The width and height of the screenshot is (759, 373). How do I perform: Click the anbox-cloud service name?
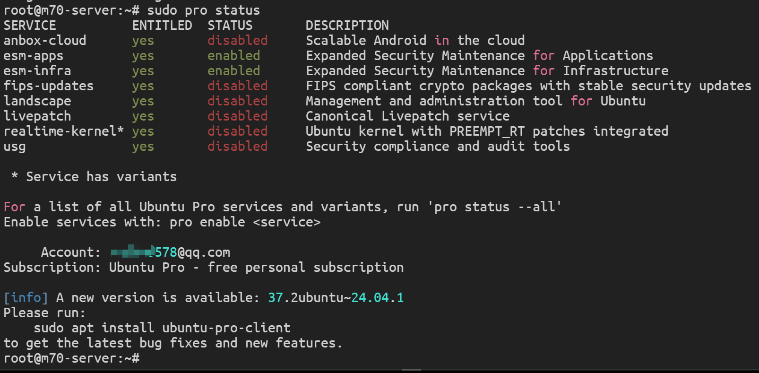(45, 41)
